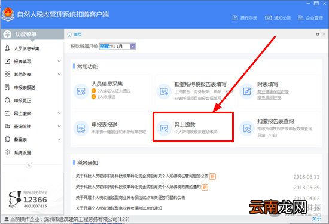
Task: Open the 税款所属月份 dropdown arrow
Action: coord(133,47)
